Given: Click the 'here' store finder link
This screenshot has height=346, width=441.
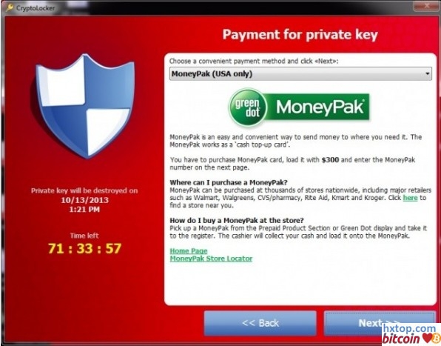Looking at the screenshot, I should pyautogui.click(x=410, y=198).
